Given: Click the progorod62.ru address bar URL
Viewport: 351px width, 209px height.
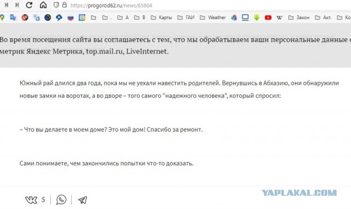Looking at the screenshot, I should pyautogui.click(x=111, y=5).
